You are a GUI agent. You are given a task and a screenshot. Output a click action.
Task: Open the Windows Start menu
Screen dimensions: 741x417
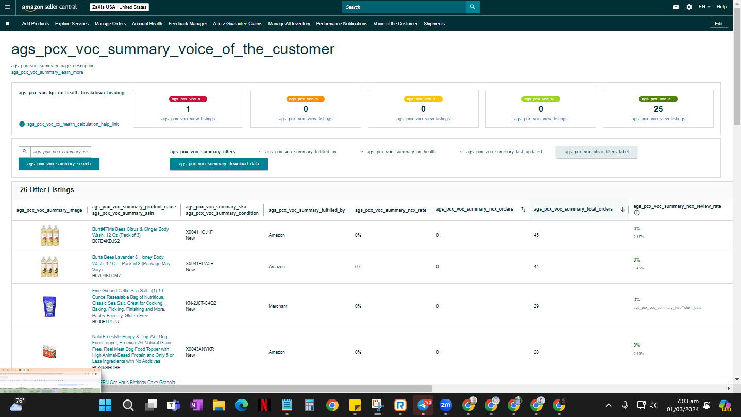click(105, 405)
